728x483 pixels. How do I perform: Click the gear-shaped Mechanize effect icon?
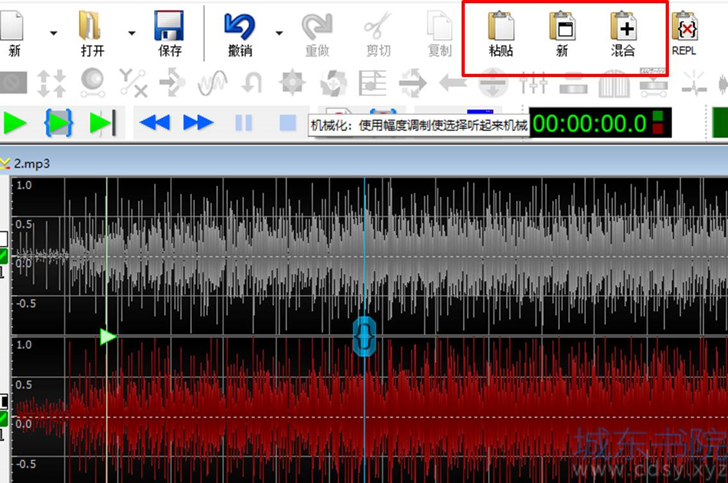[292, 83]
